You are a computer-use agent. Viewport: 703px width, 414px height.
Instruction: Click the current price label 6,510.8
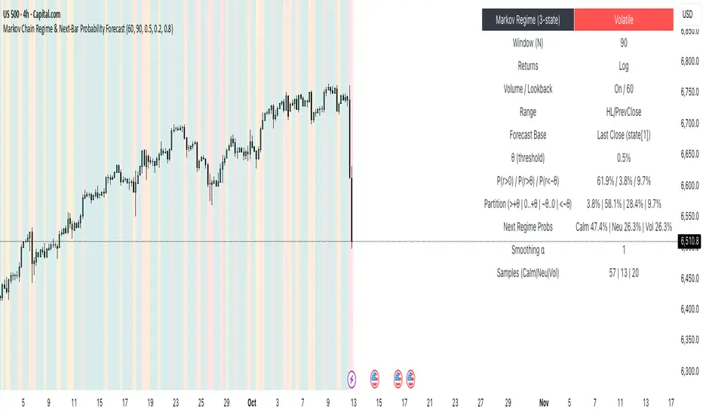pos(689,242)
